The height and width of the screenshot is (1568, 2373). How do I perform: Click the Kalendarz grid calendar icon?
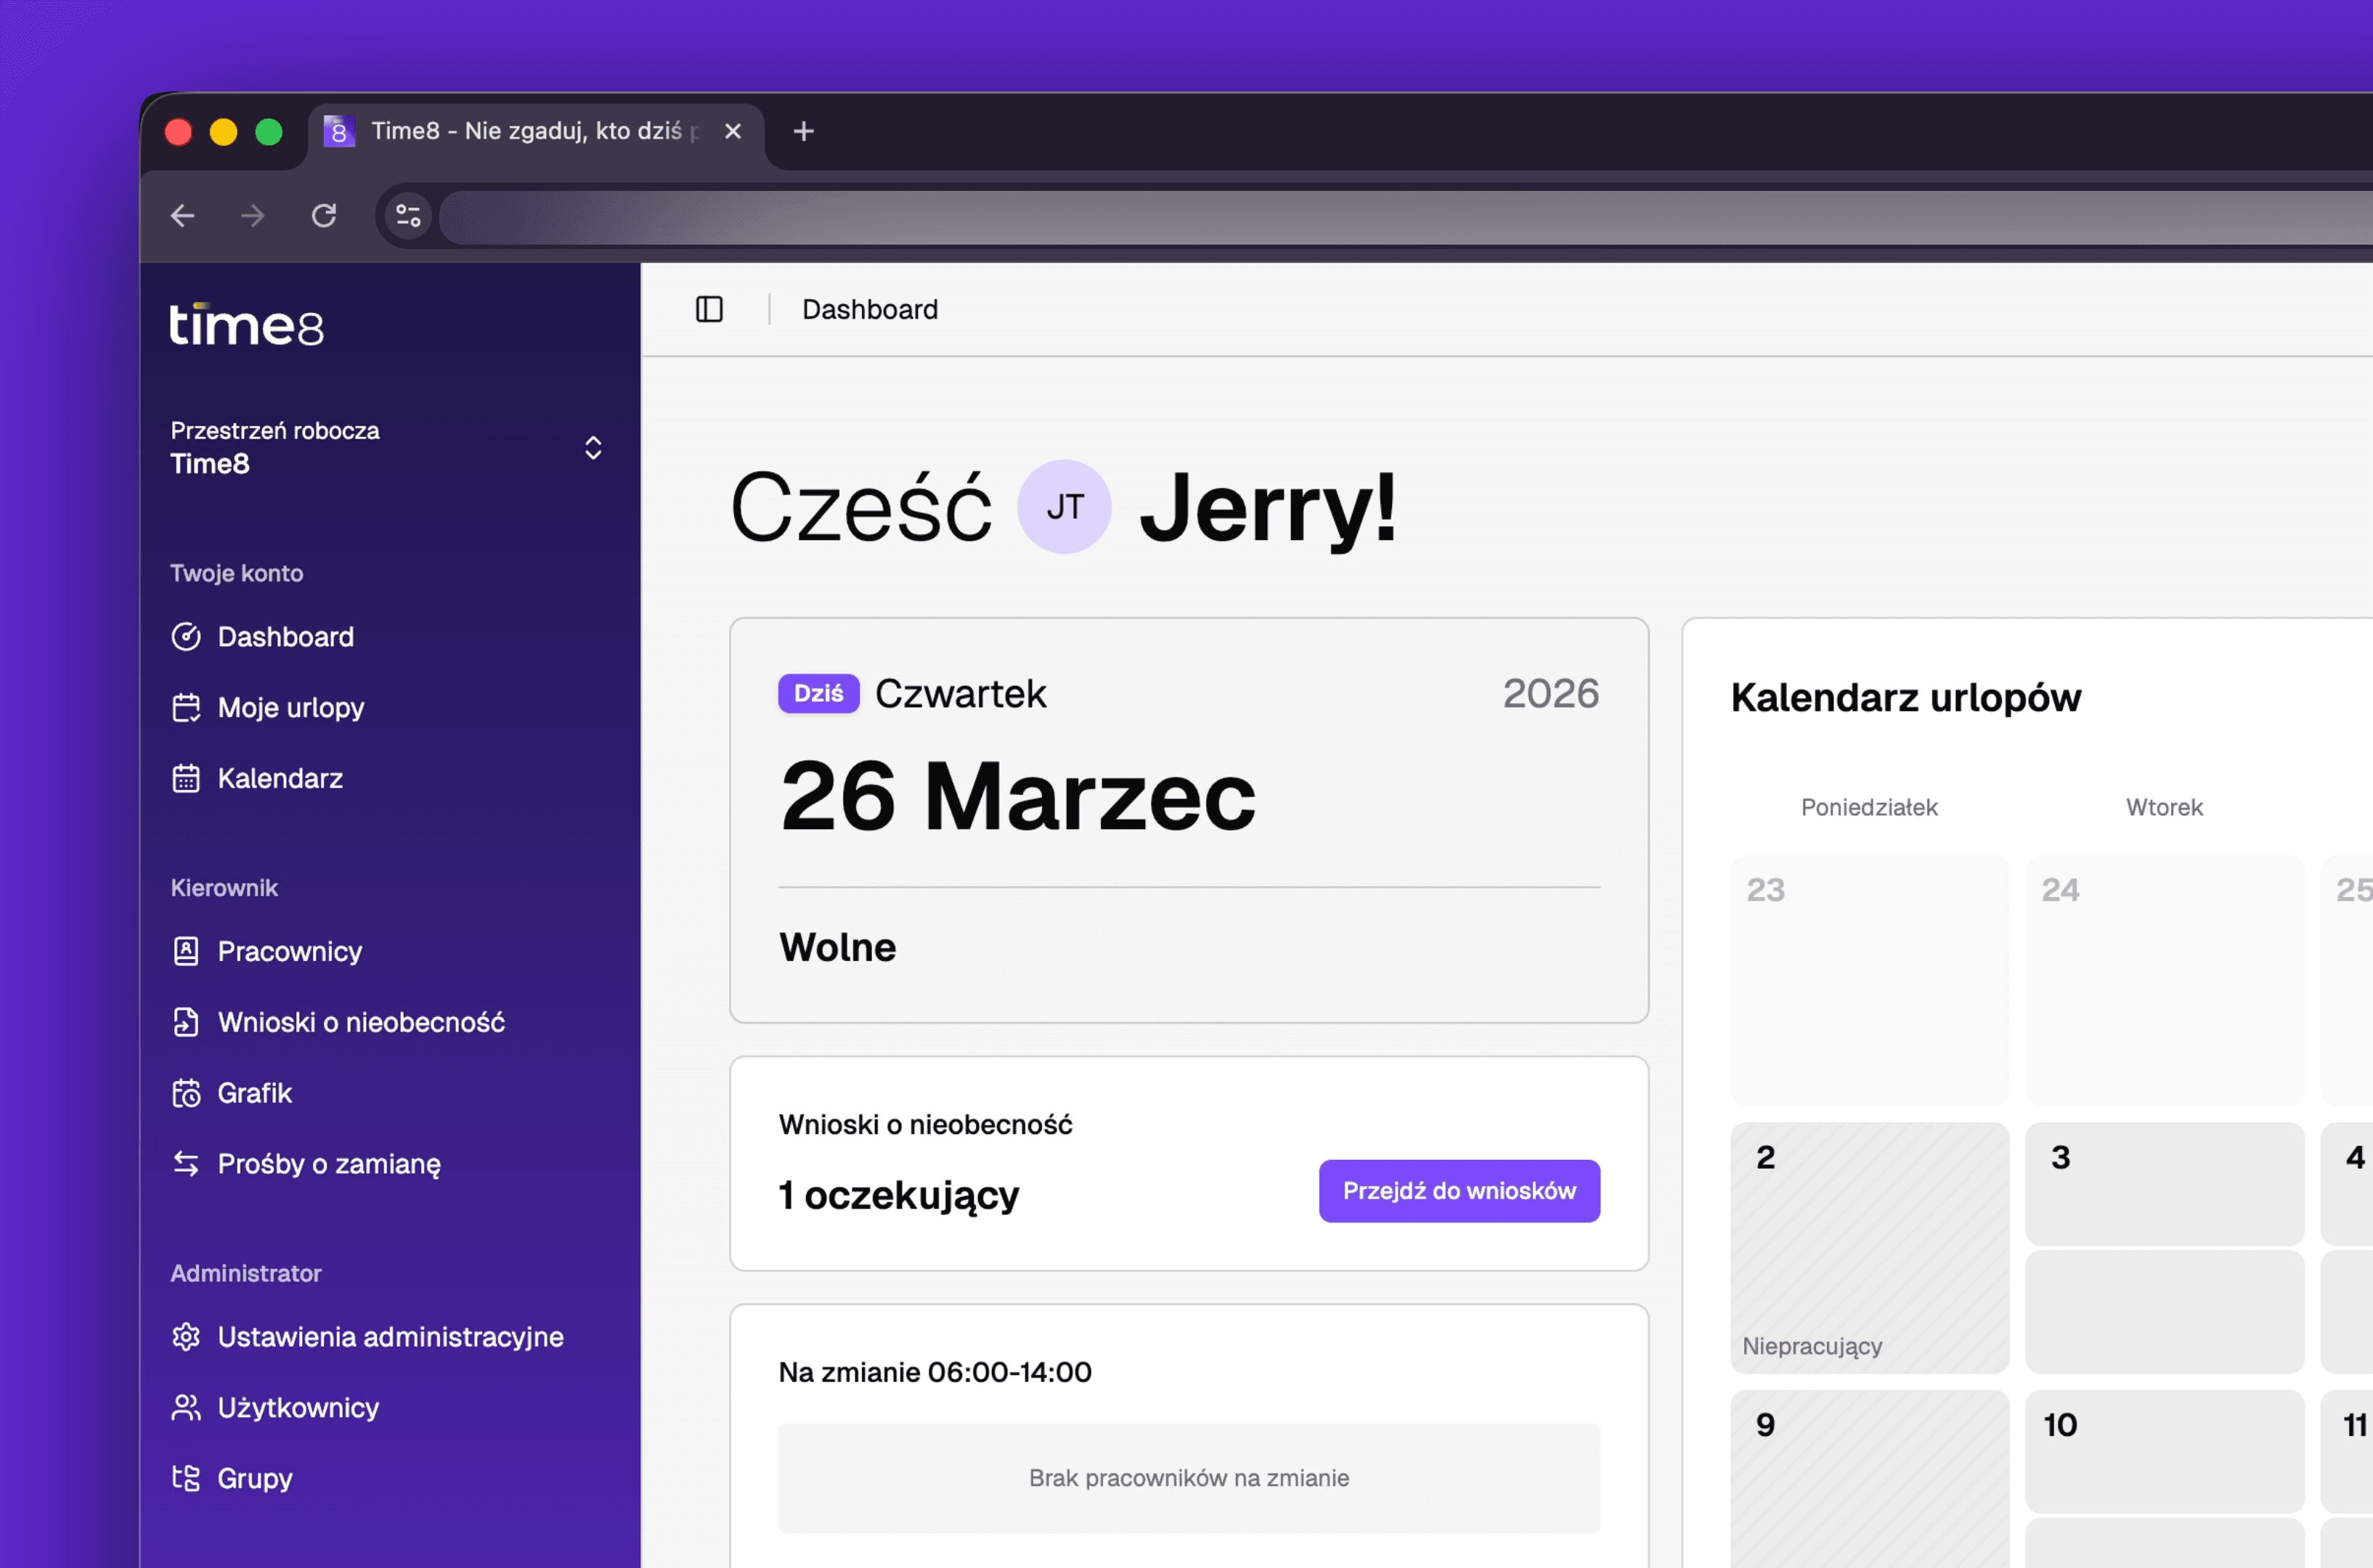[x=186, y=778]
